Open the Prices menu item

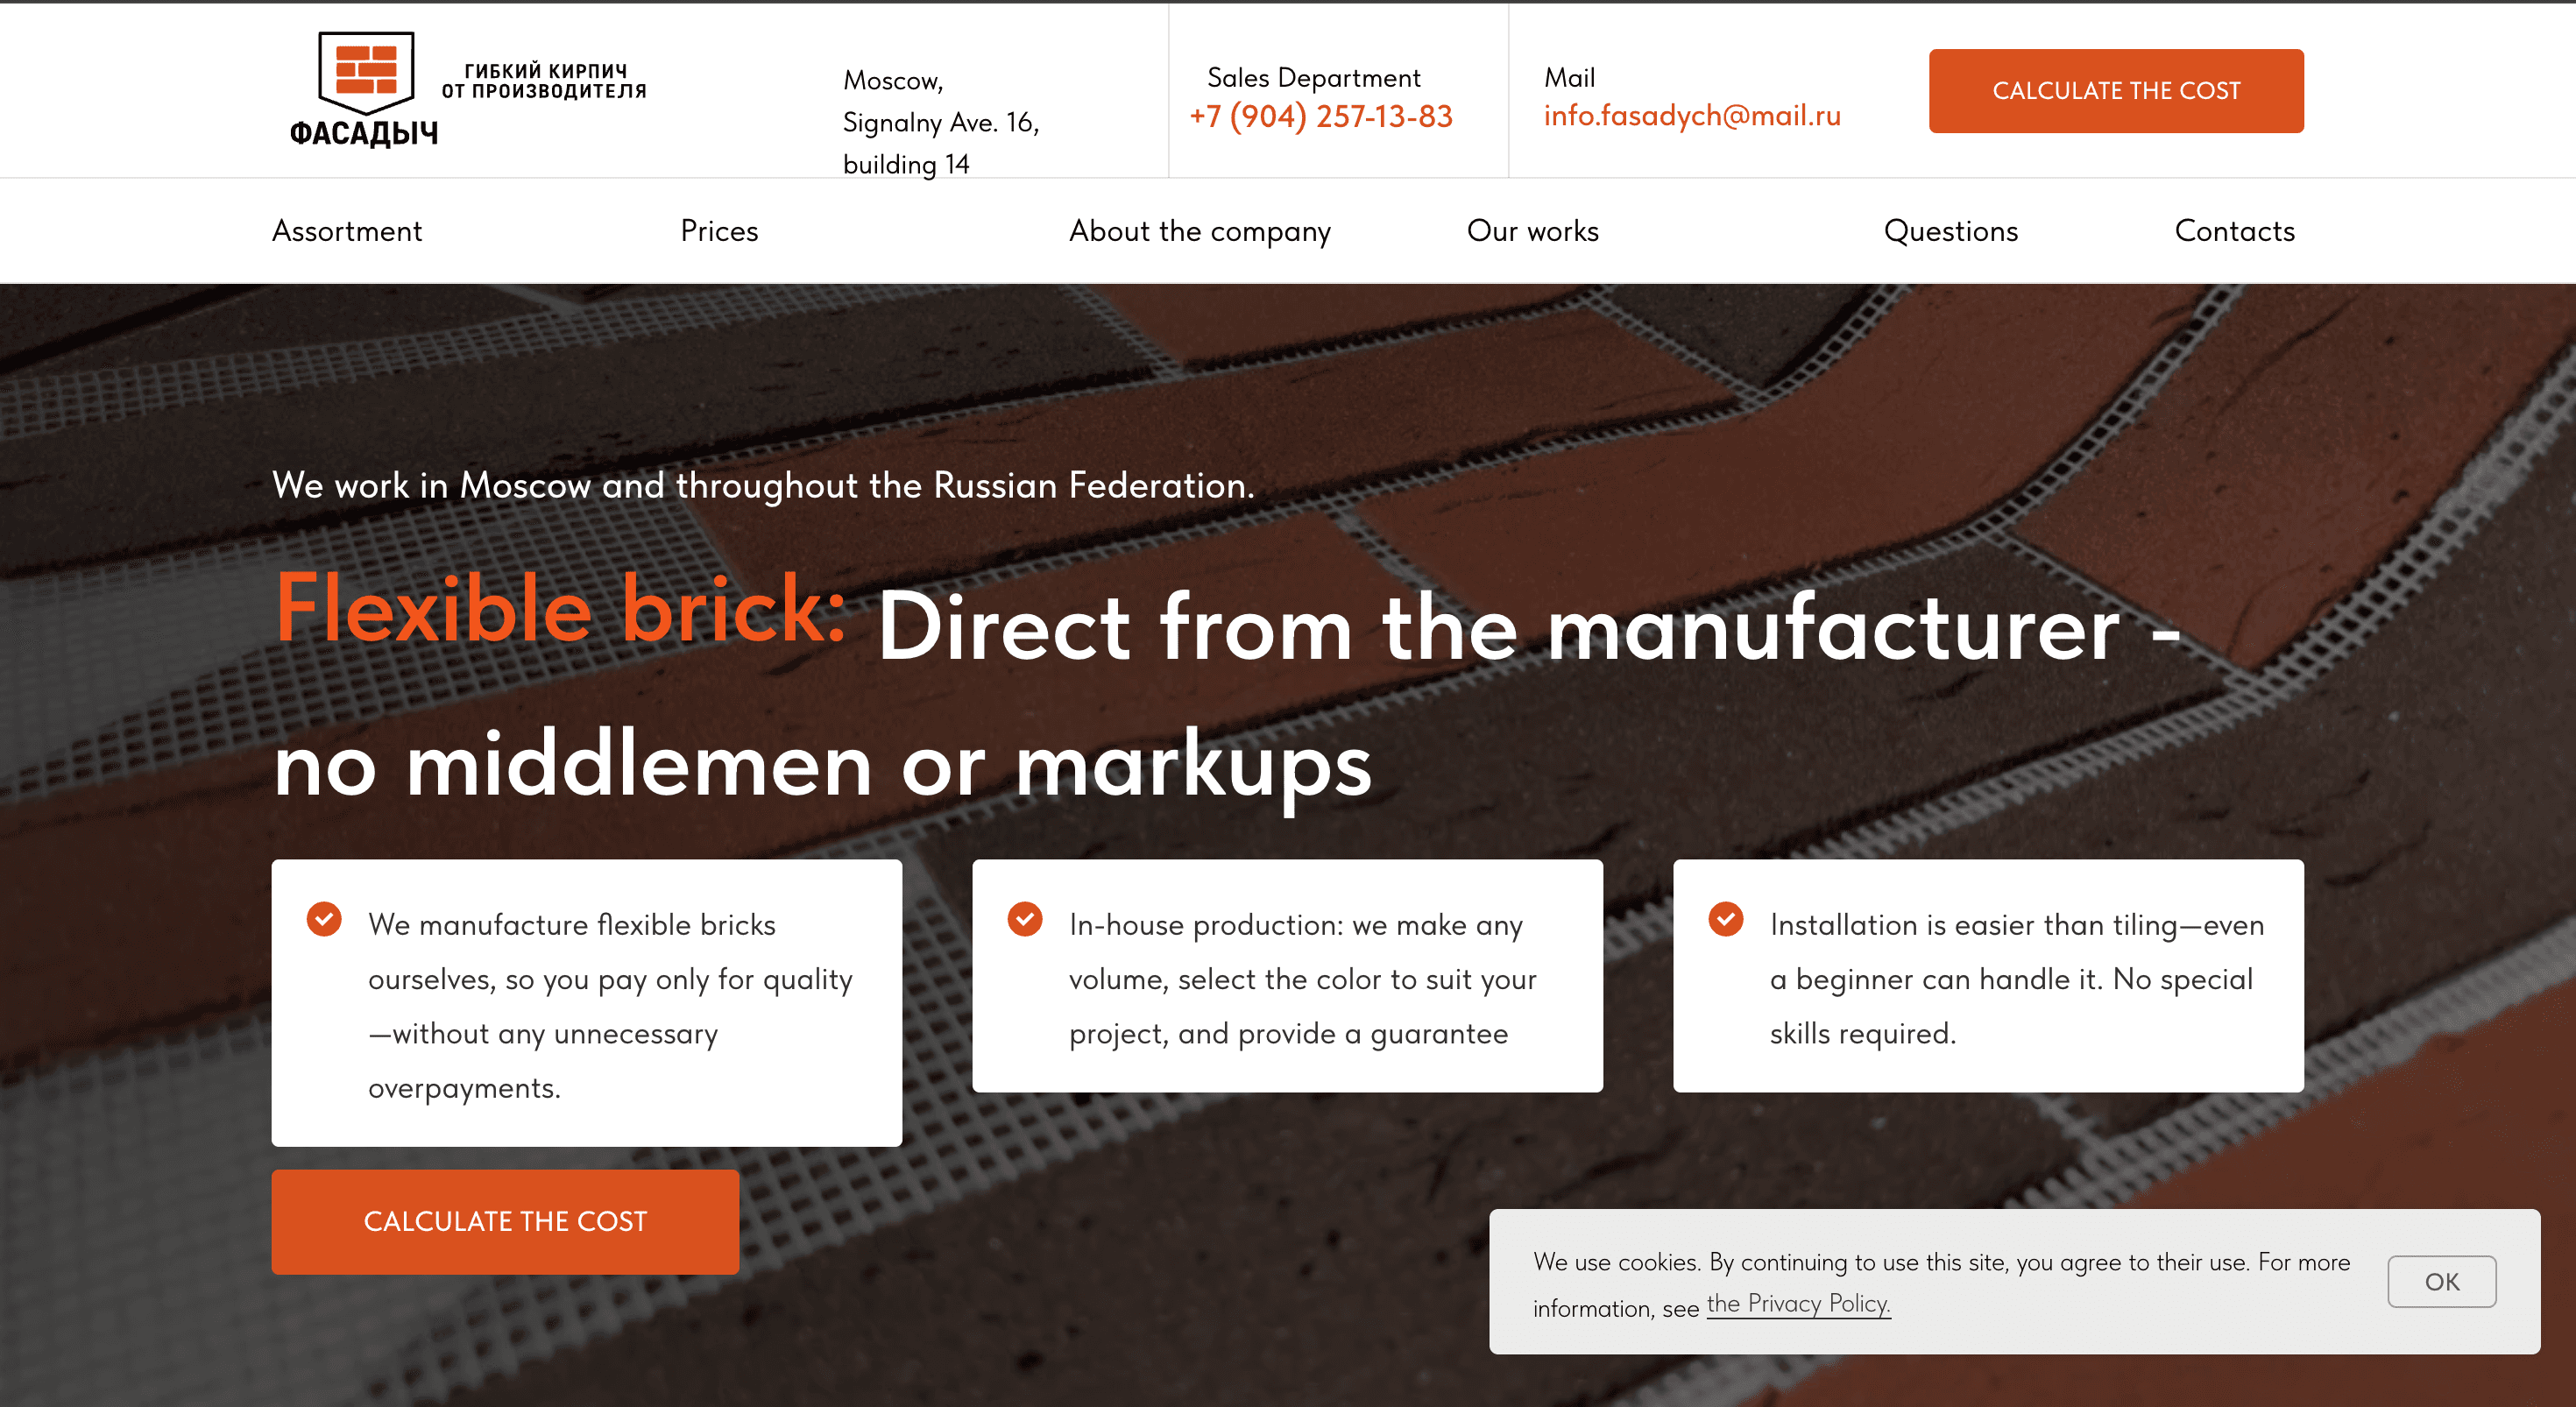tap(720, 231)
